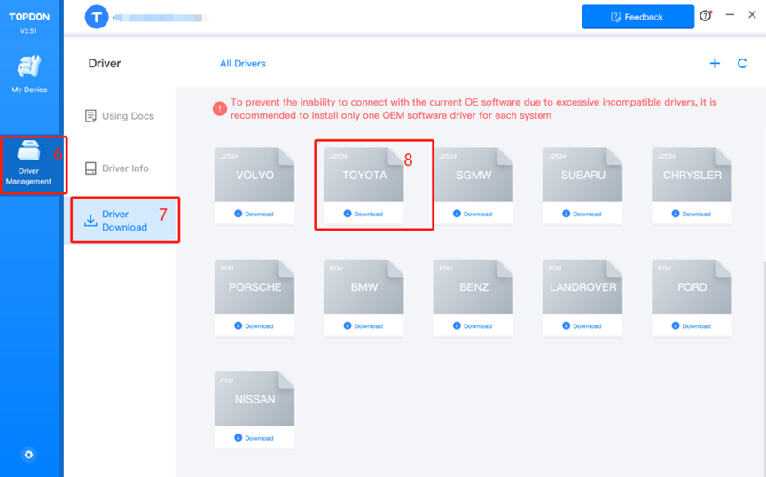Image resolution: width=766 pixels, height=477 pixels.
Task: Download the TOYOTA driver
Action: pos(363,214)
